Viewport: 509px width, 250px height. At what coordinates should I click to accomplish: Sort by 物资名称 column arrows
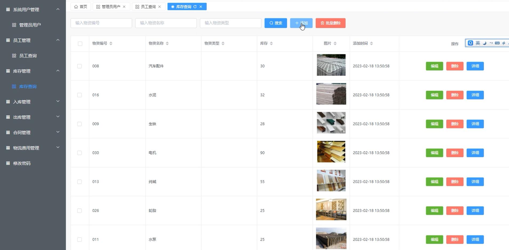point(167,43)
